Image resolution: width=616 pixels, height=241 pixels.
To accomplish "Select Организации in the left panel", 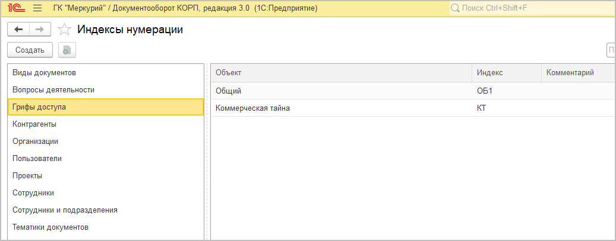I will pos(35,142).
